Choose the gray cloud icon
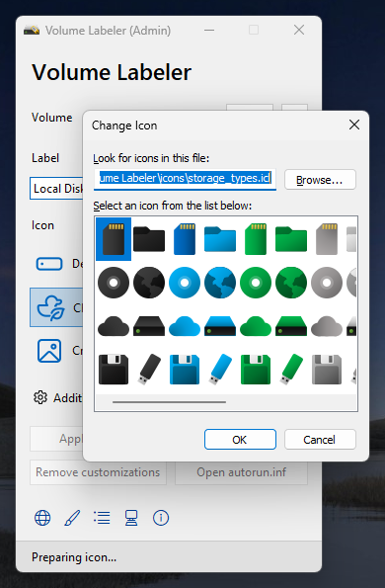The image size is (385, 588). click(327, 326)
